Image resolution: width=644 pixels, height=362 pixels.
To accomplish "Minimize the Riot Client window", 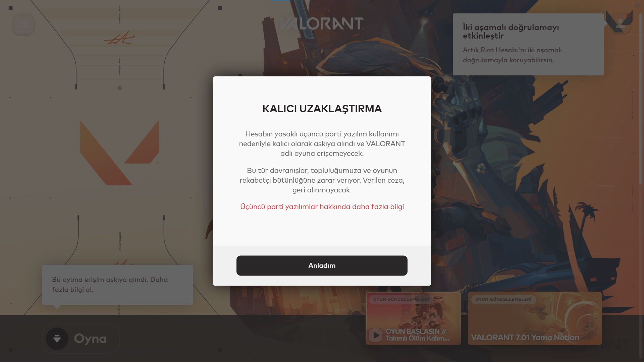I will (624, 6).
